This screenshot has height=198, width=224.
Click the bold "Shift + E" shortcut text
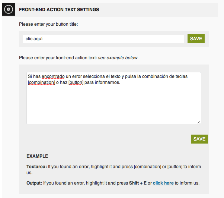click(x=137, y=183)
